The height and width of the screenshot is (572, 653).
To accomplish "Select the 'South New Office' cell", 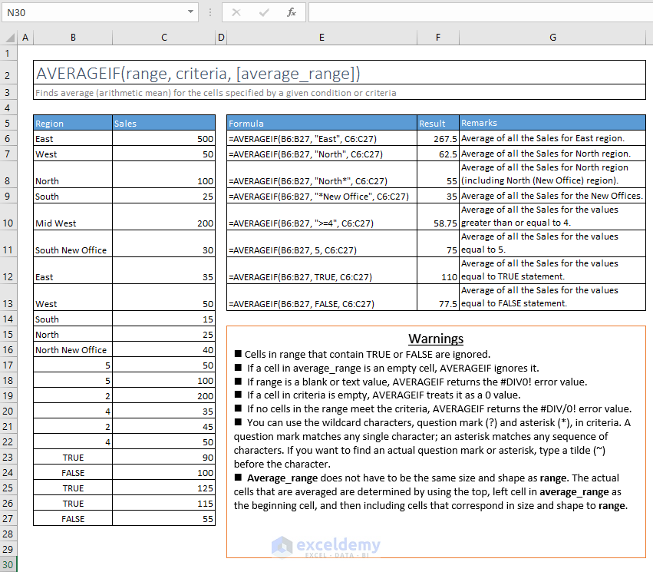I will (73, 243).
